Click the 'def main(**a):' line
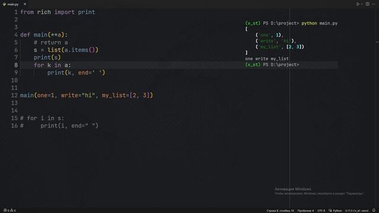This screenshot has height=213, width=379. 44,35
